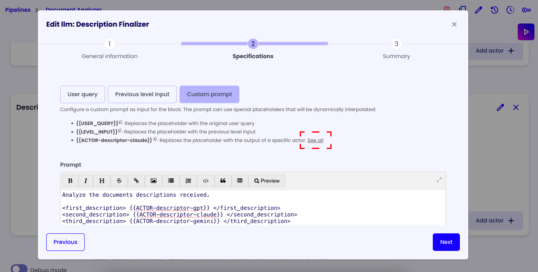Apply italic formatting in prompt editor
Viewport: 538px width, 272px height.
click(86, 181)
